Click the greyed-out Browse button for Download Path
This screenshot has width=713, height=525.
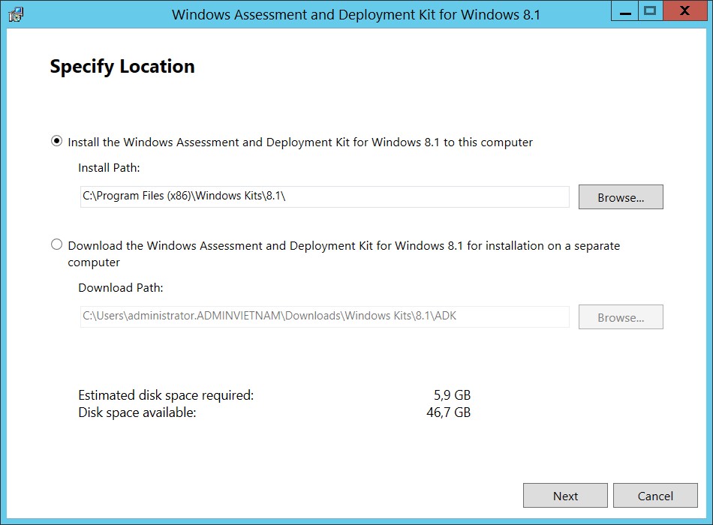[621, 317]
